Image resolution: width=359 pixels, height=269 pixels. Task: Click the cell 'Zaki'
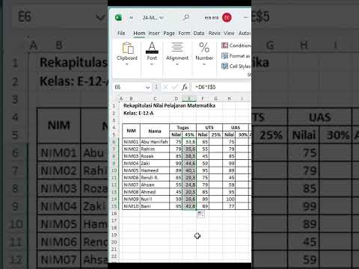pyautogui.click(x=155, y=164)
